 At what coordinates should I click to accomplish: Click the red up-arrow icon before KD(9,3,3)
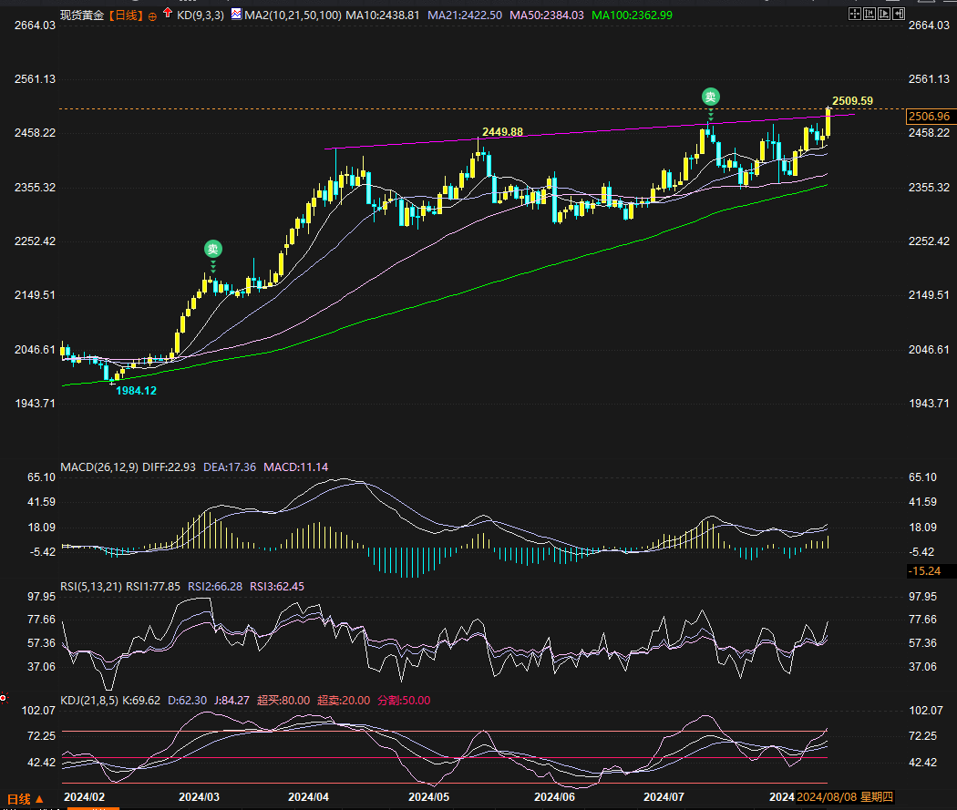168,15
